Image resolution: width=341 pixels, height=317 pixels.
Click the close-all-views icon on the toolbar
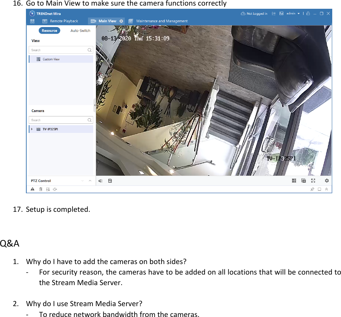[x=304, y=181]
